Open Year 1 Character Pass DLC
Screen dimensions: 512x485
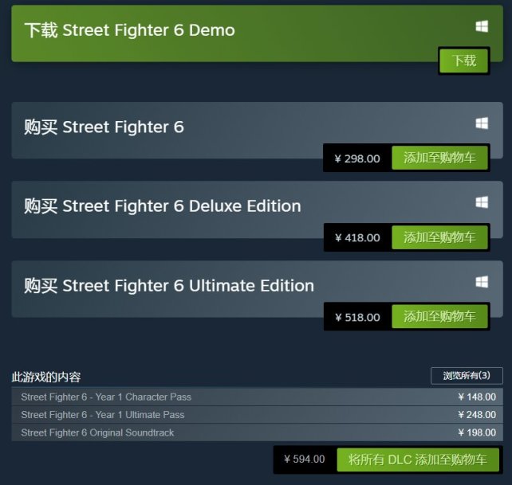pos(258,397)
